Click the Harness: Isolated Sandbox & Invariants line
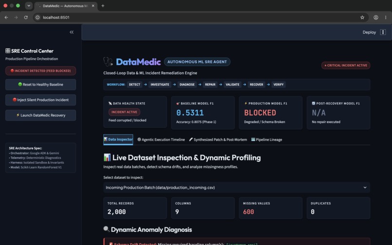 coord(36,162)
